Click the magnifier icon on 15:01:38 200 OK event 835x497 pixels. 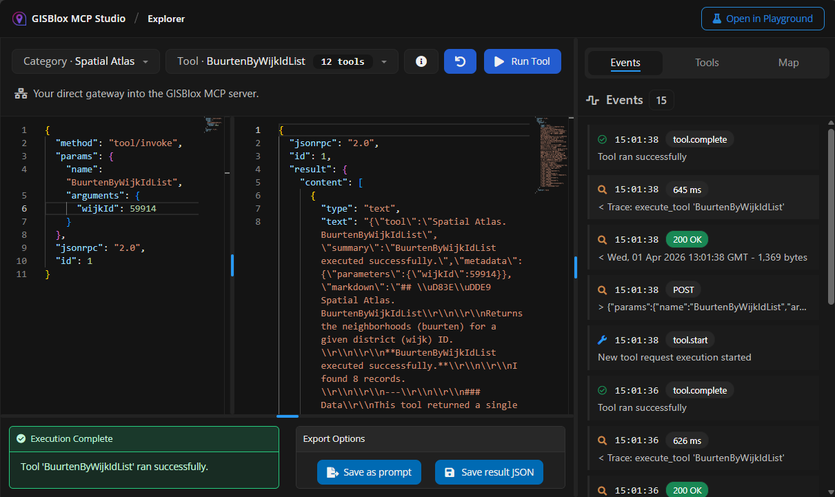tap(602, 240)
